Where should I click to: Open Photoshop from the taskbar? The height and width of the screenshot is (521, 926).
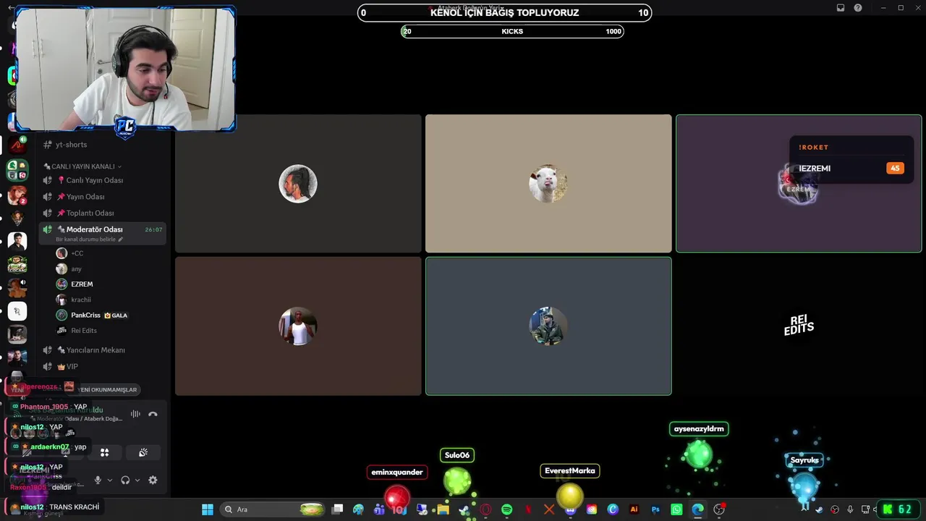coord(655,509)
